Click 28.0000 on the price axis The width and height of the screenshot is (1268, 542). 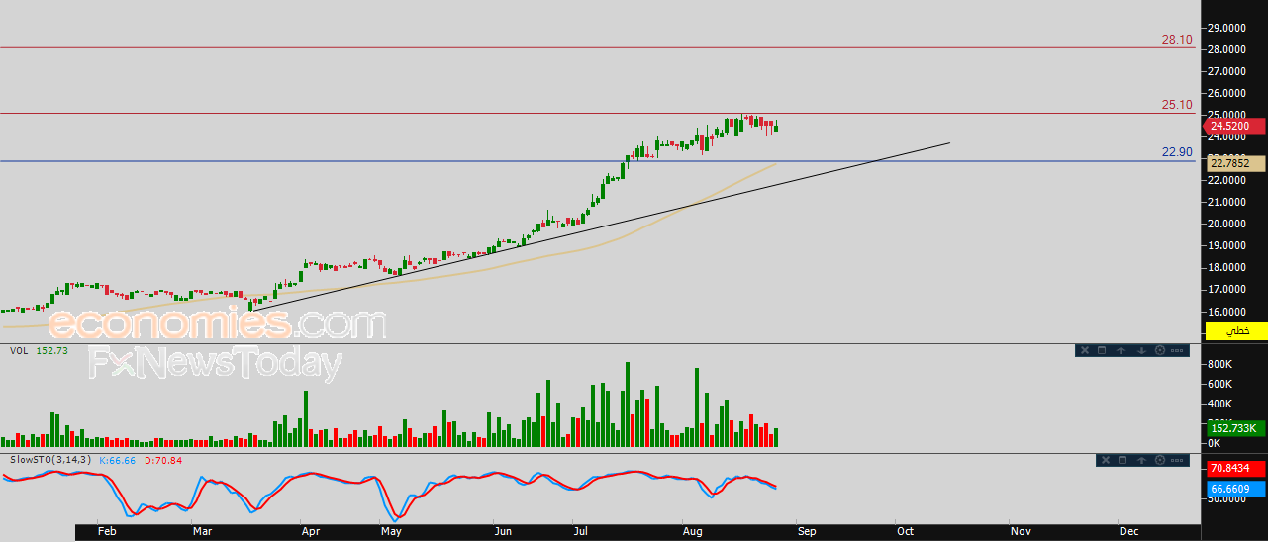coord(1226,49)
